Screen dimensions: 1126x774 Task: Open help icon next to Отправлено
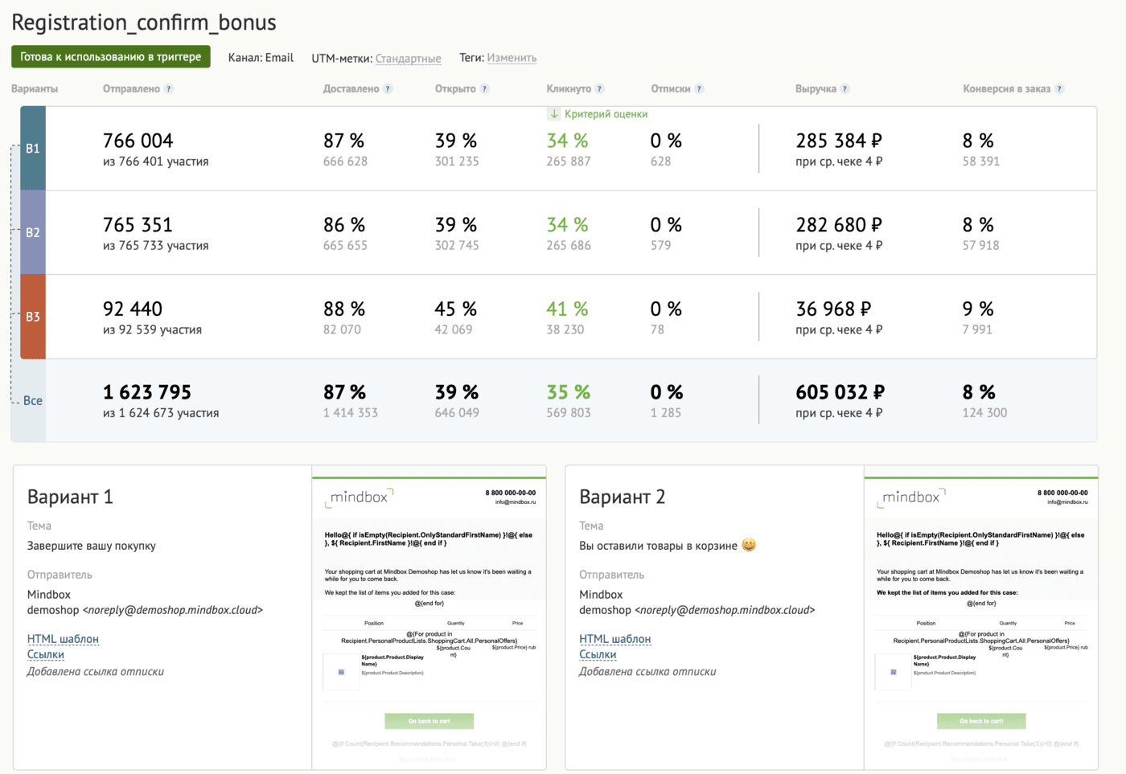[169, 89]
